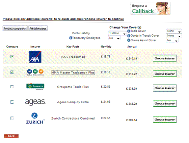This screenshot has width=189, height=143.
Task: Tick the Groupama Trade Plus compare checkbox
Action: pos(12,87)
